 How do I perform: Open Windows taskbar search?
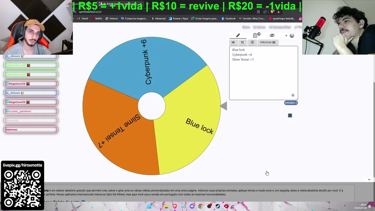[x=157, y=206]
